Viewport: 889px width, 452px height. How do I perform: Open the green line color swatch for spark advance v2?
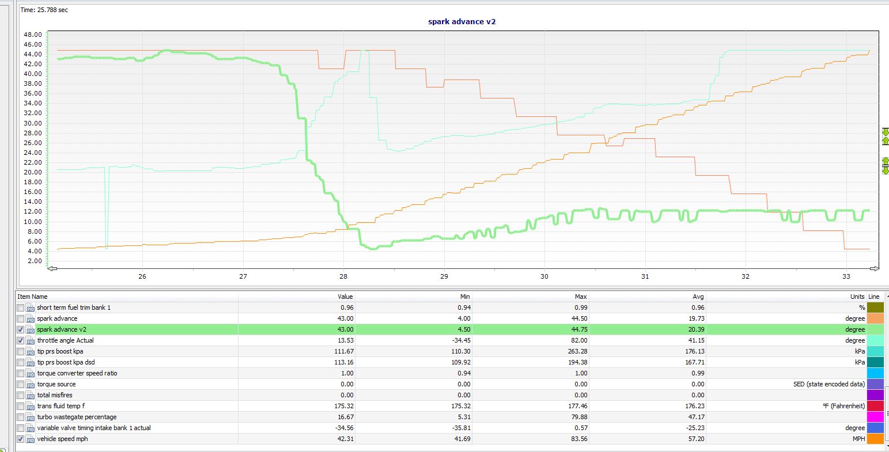tap(875, 329)
